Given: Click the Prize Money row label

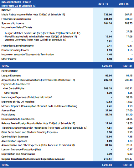Looking at the screenshot, I should click(x=8, y=115).
